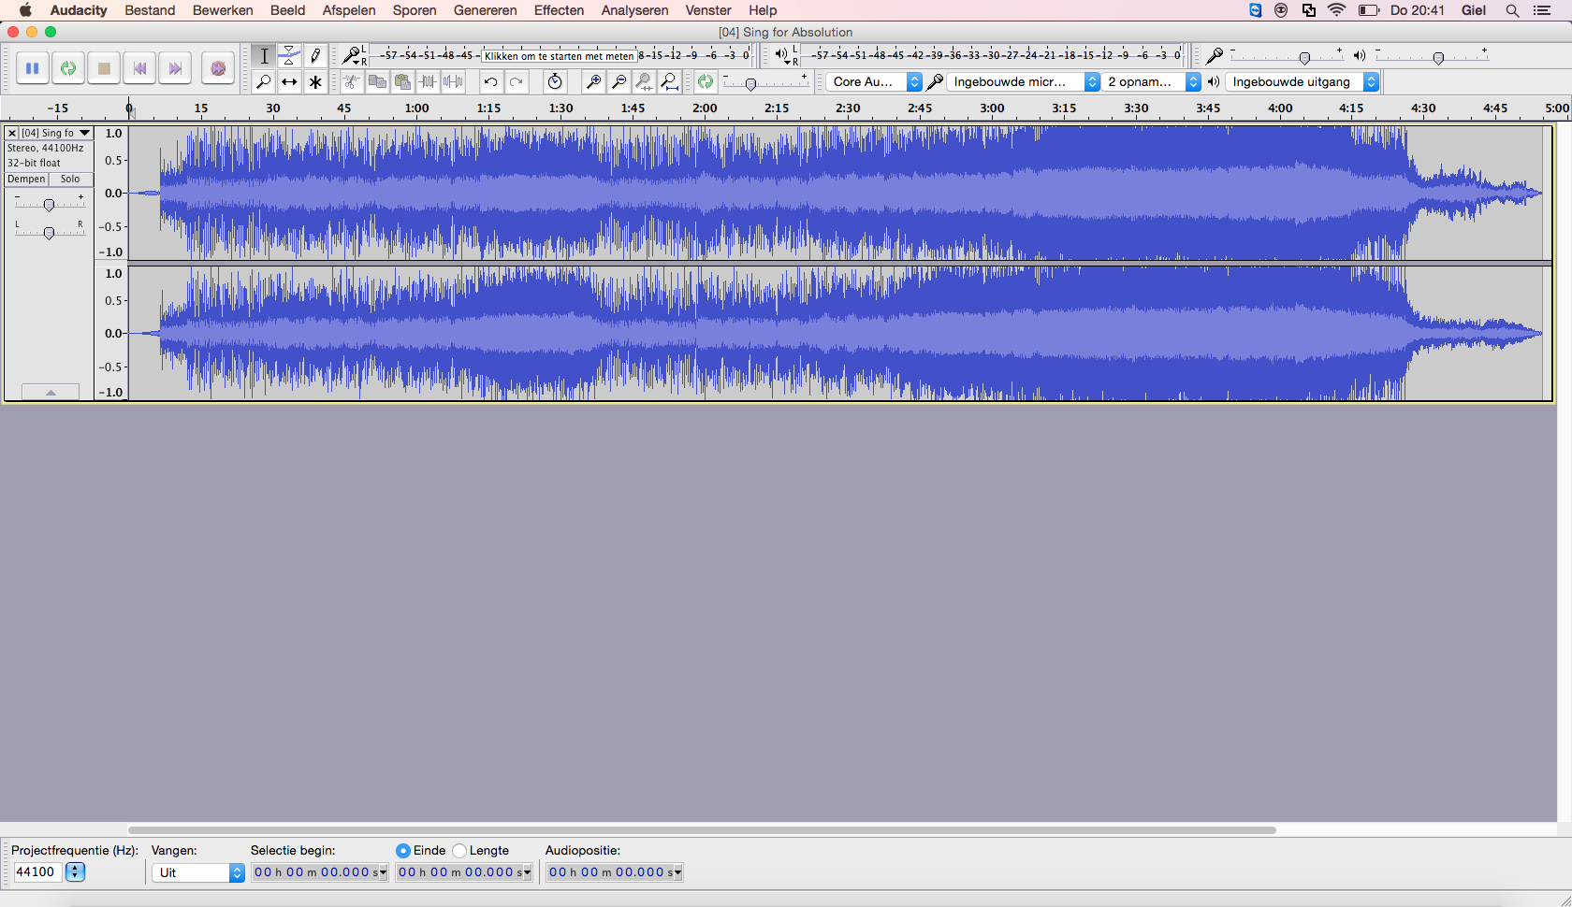1572x907 pixels.
Task: Open the Analyseren menu
Action: pos(634,10)
